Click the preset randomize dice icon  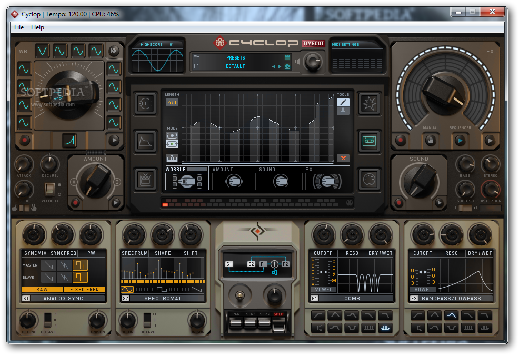tap(287, 66)
